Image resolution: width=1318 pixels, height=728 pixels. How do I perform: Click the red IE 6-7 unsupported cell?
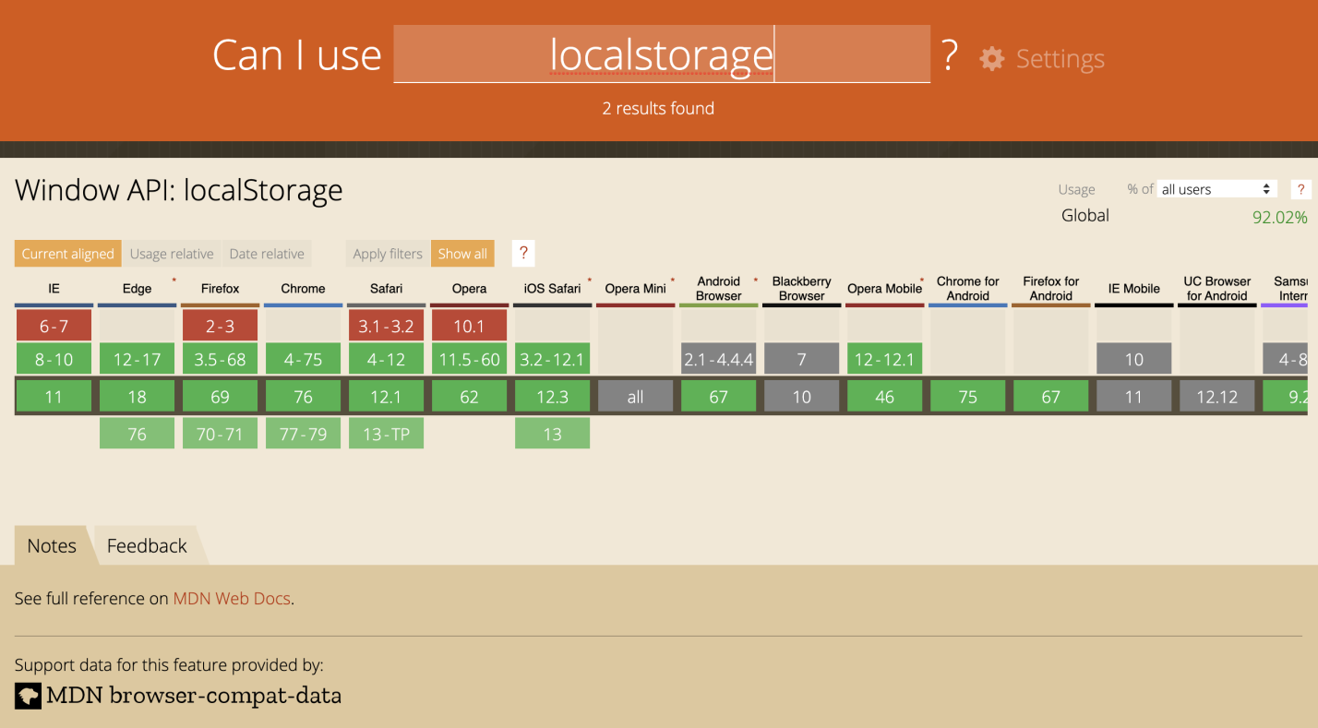coord(54,326)
